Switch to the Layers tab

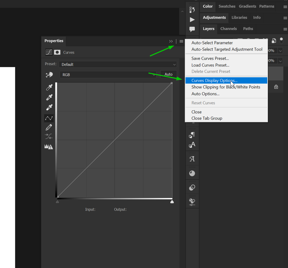(208, 29)
